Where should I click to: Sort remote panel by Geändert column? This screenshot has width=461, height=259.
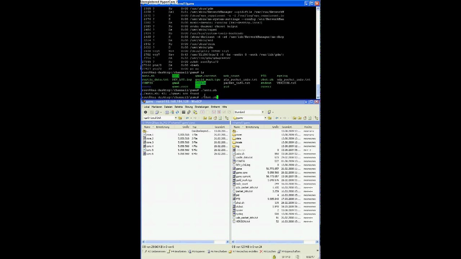287,127
